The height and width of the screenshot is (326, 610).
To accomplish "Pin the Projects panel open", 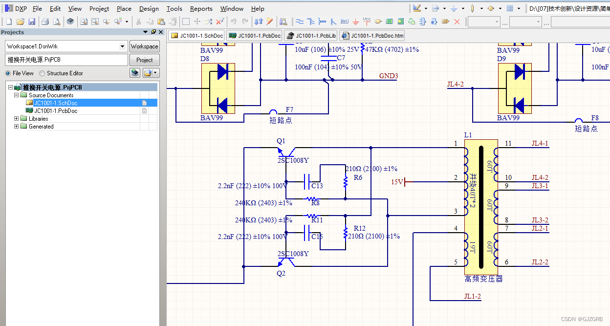I will [x=153, y=32].
